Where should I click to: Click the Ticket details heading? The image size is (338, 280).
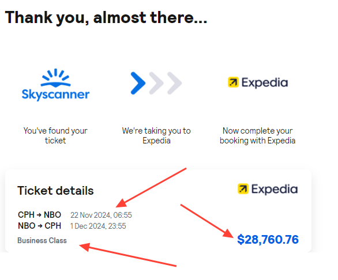55,191
